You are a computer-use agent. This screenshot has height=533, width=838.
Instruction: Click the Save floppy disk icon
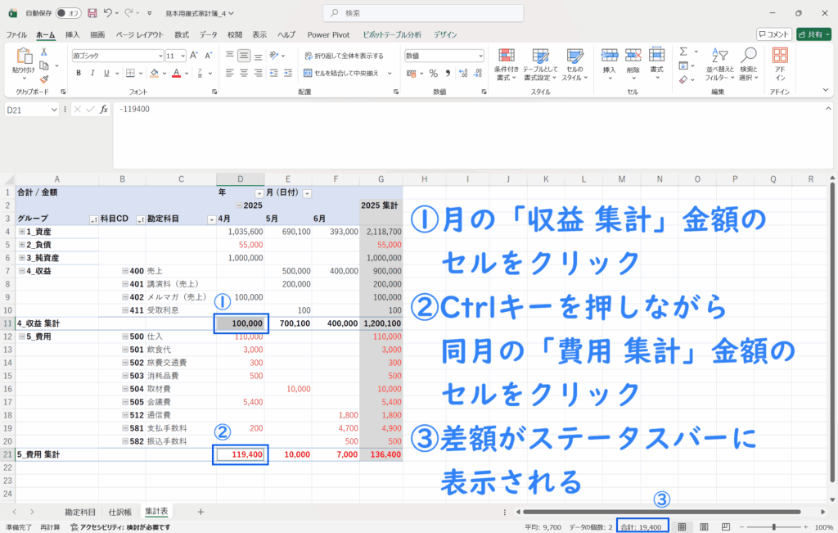(92, 13)
